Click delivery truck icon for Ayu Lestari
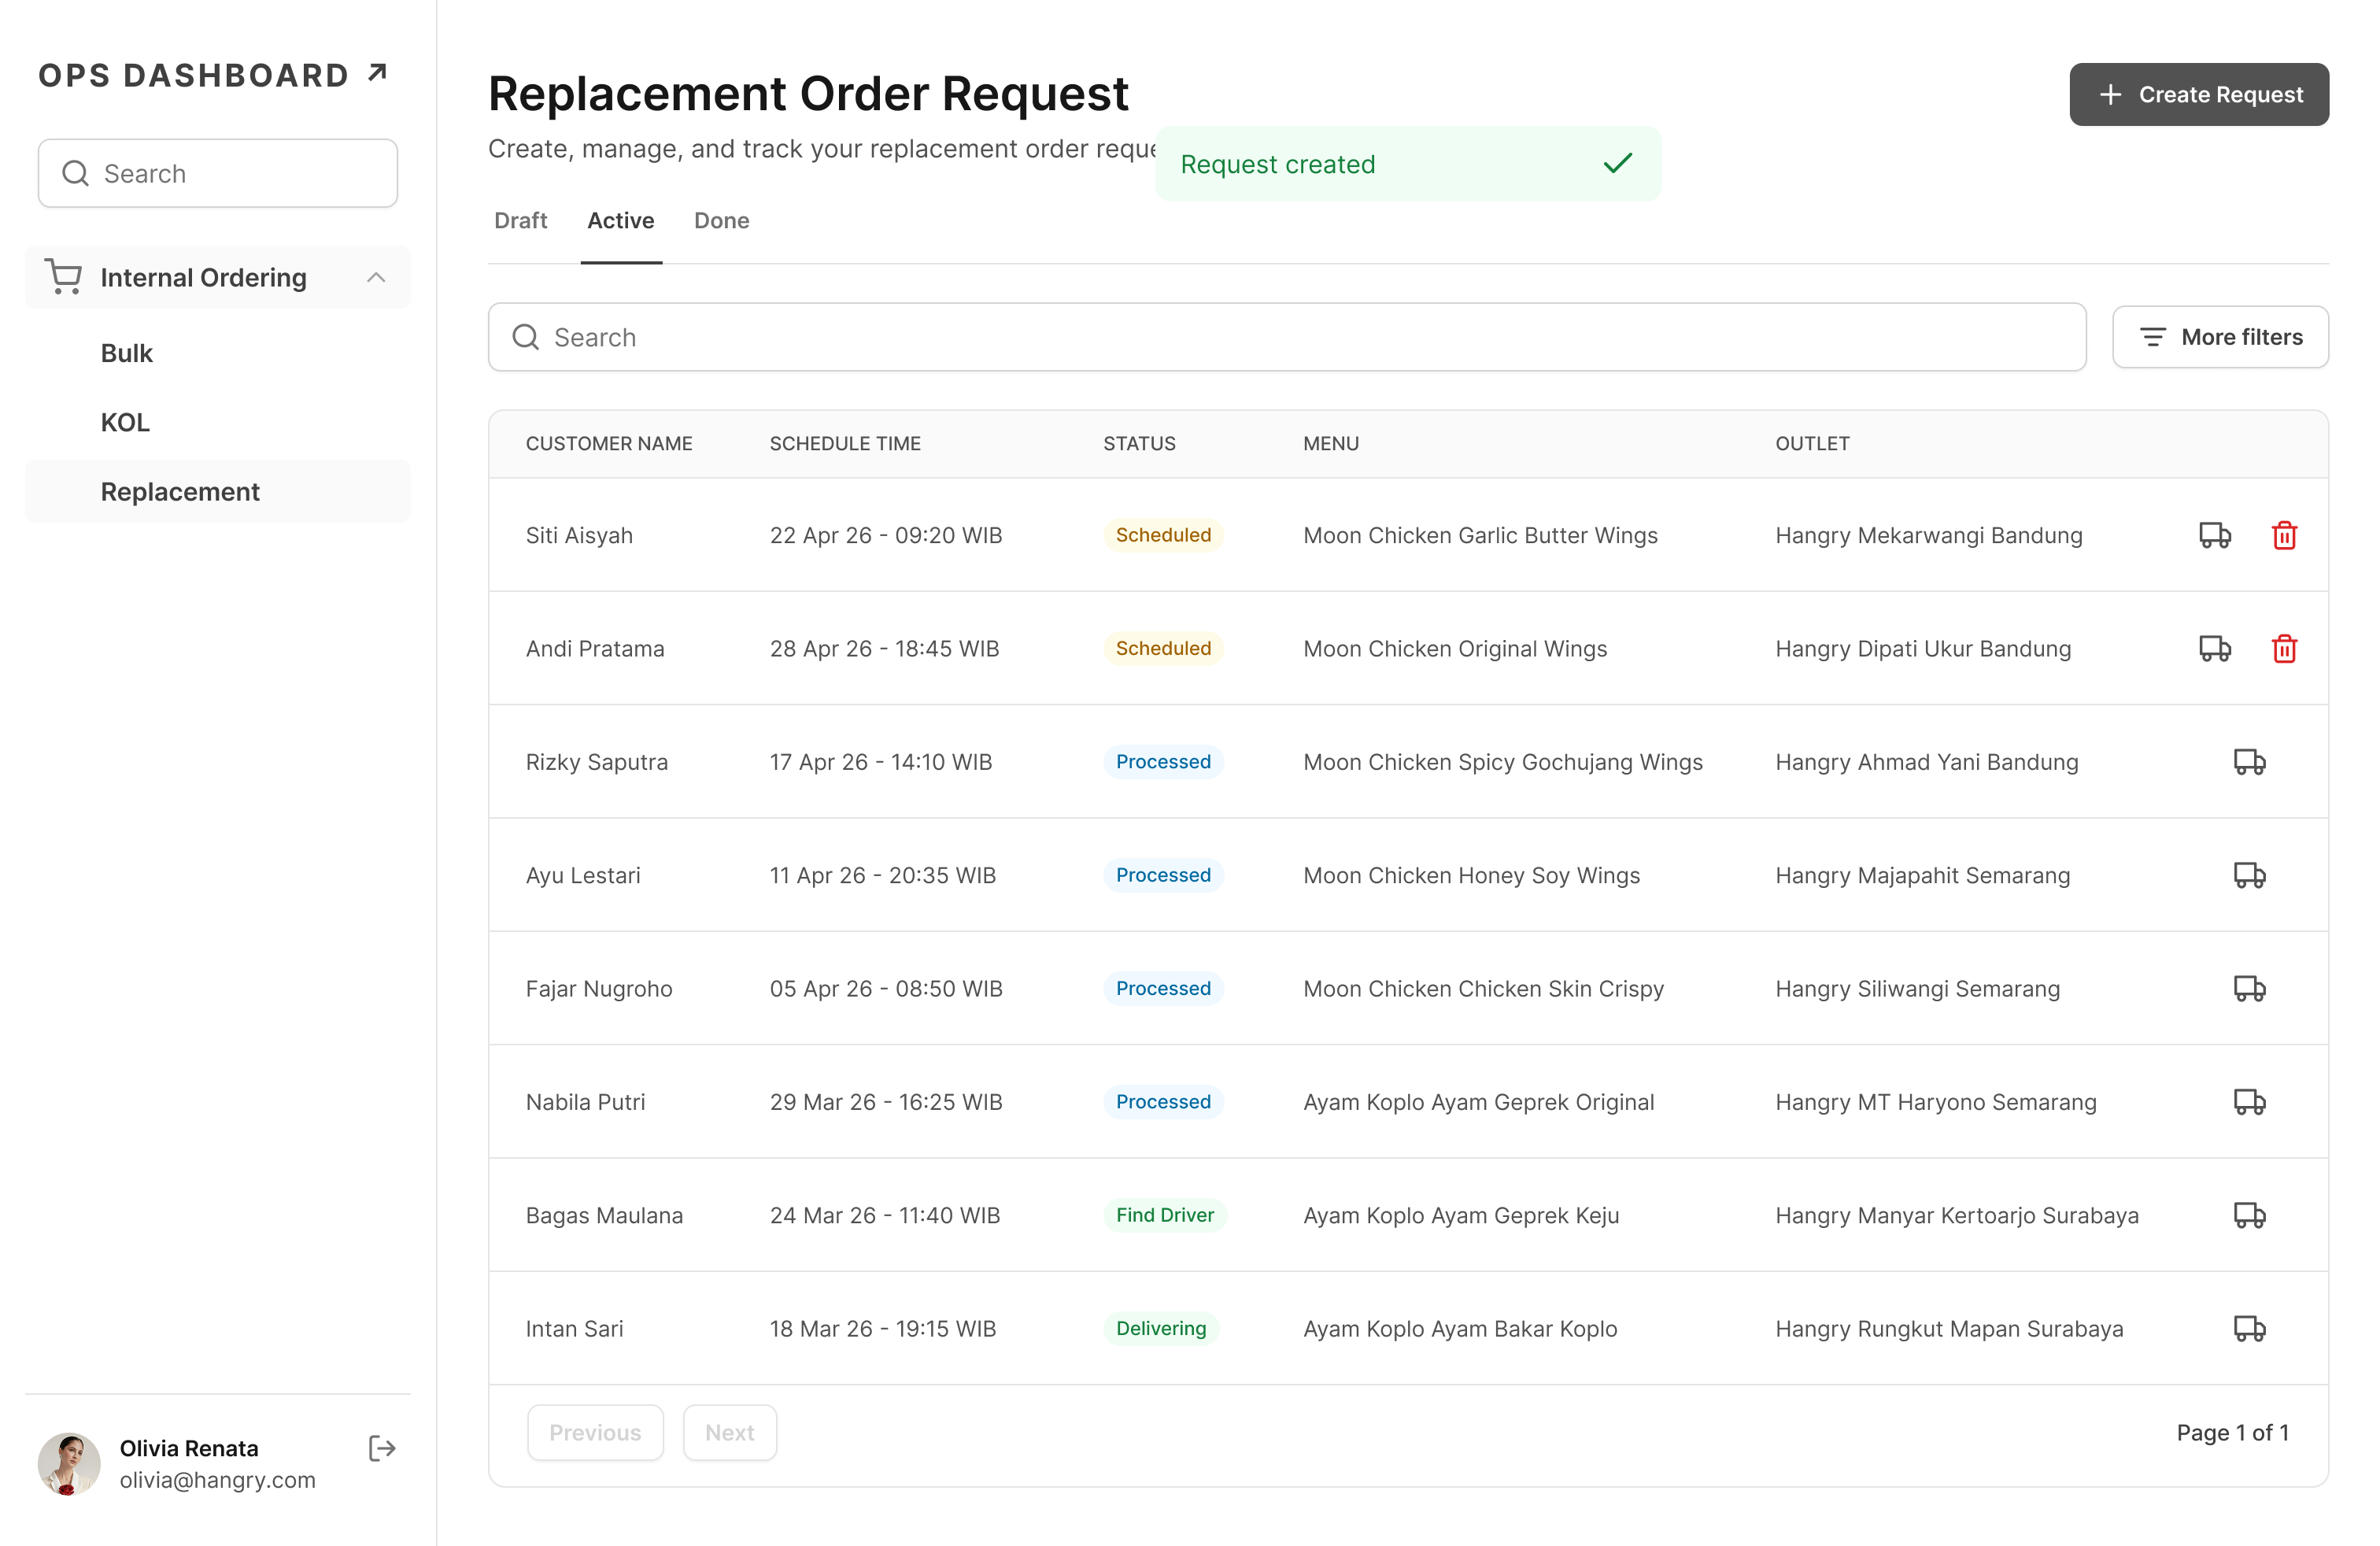The image size is (2380, 1546). tap(2250, 875)
